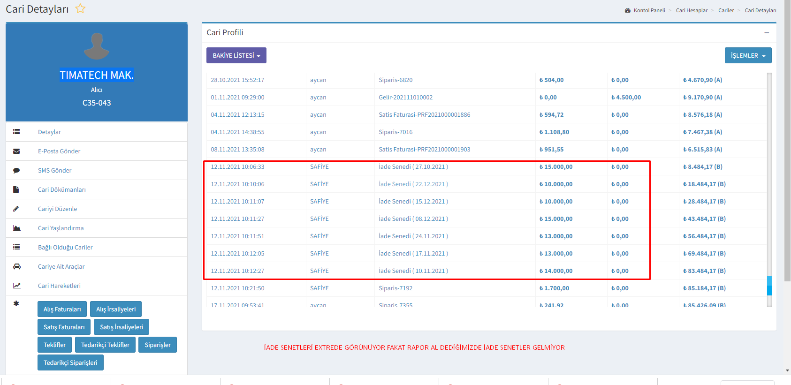791x385 pixels.
Task: Open Satis Faturasi-PRF2021000001886 link
Action: 424,114
